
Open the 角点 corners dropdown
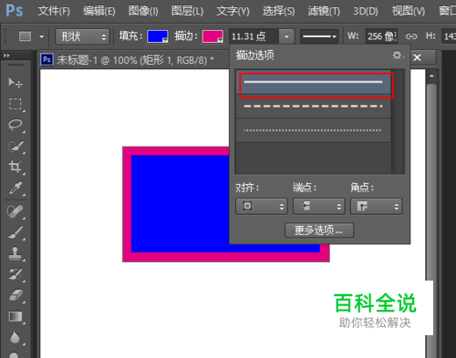(x=377, y=207)
